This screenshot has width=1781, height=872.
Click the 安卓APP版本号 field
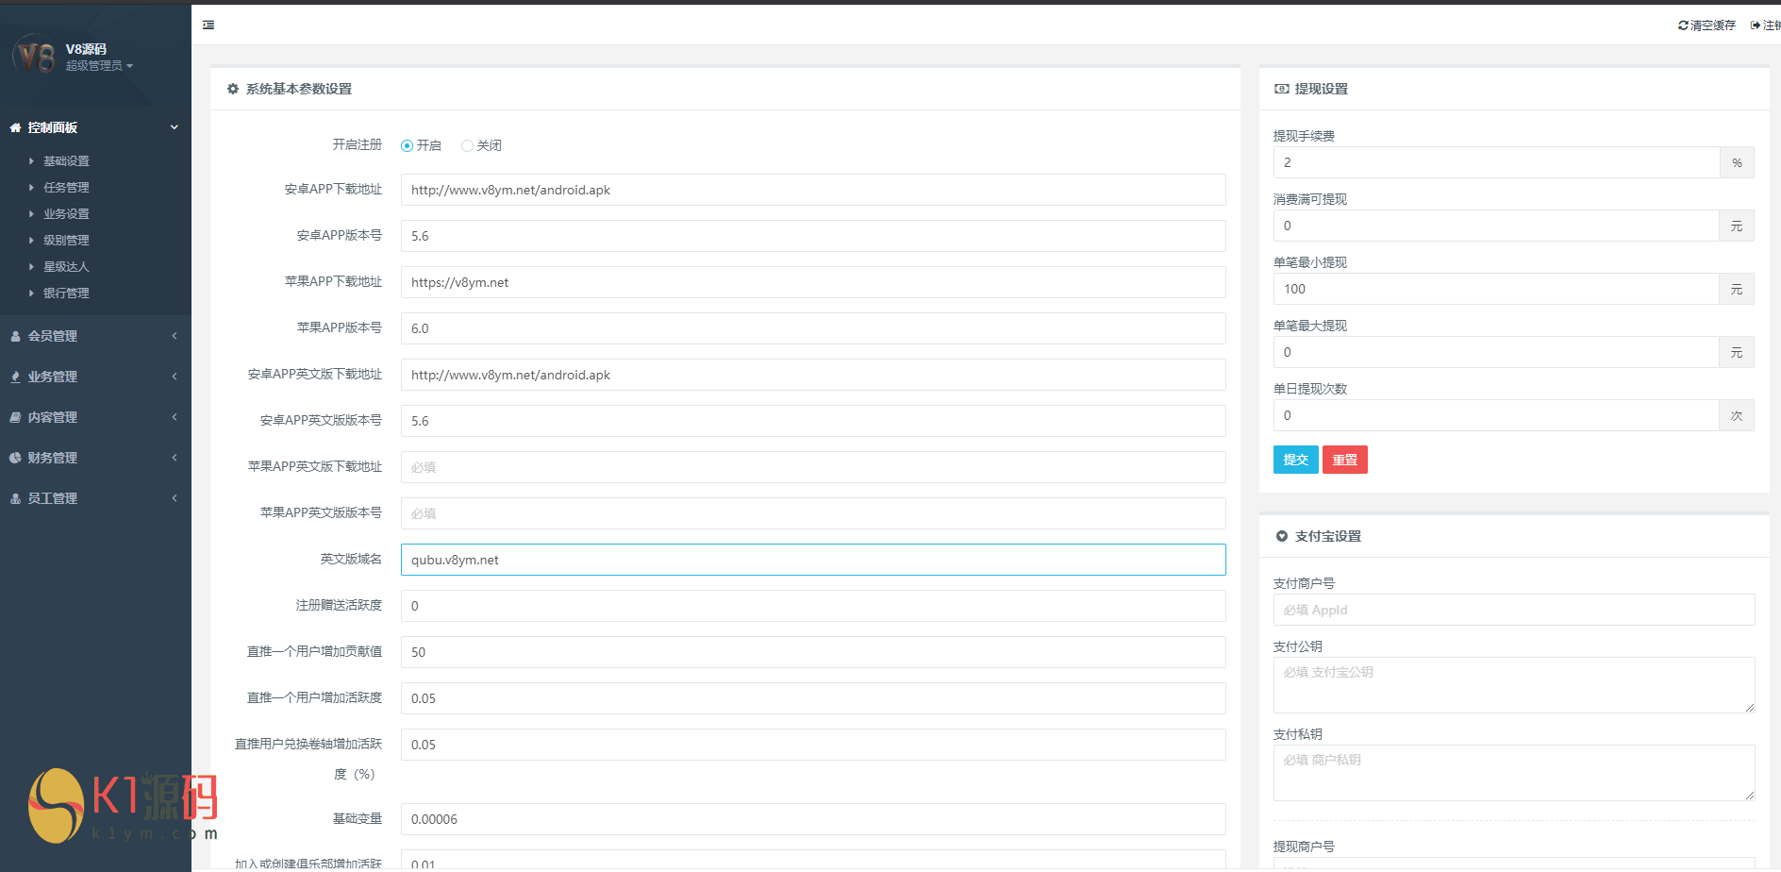pos(813,236)
